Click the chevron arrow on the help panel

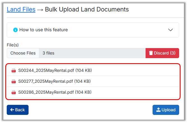(x=170, y=30)
